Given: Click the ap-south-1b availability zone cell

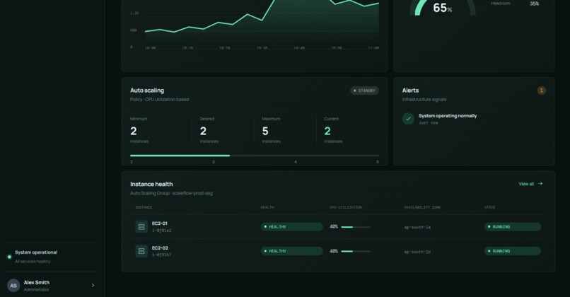Looking at the screenshot, I should click(417, 252).
